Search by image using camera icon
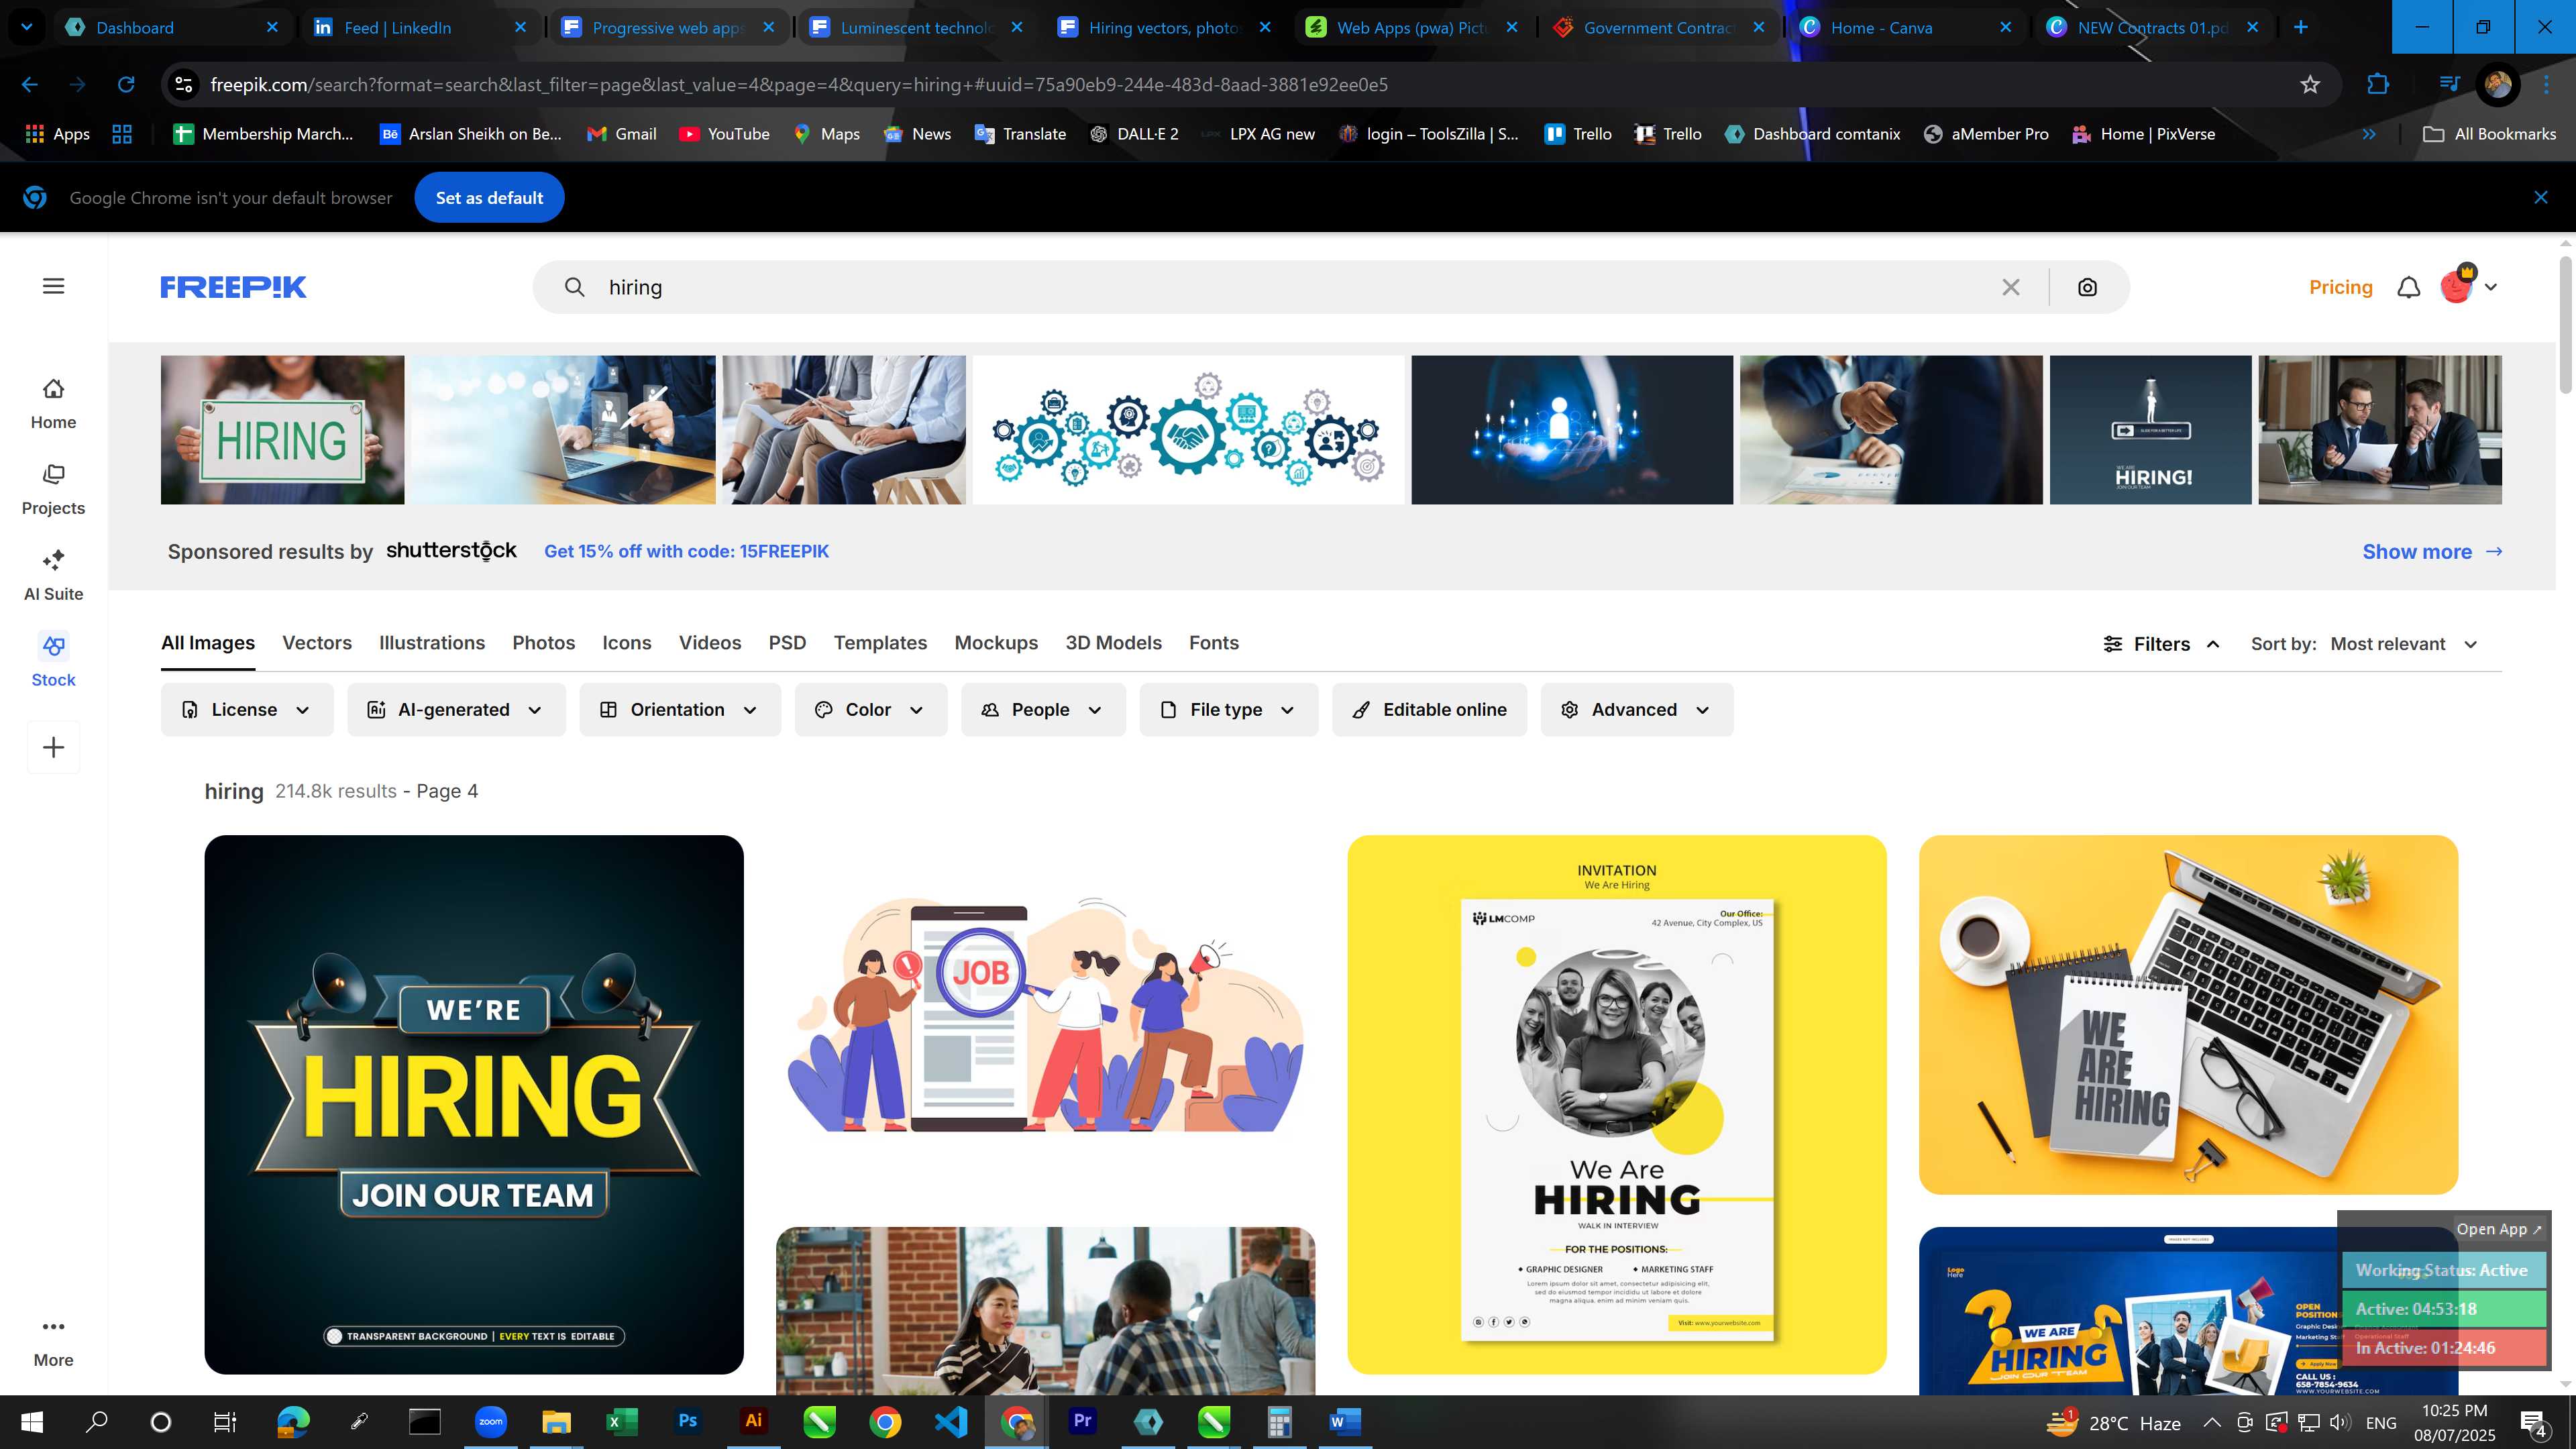This screenshot has height=1449, width=2576. (2087, 287)
